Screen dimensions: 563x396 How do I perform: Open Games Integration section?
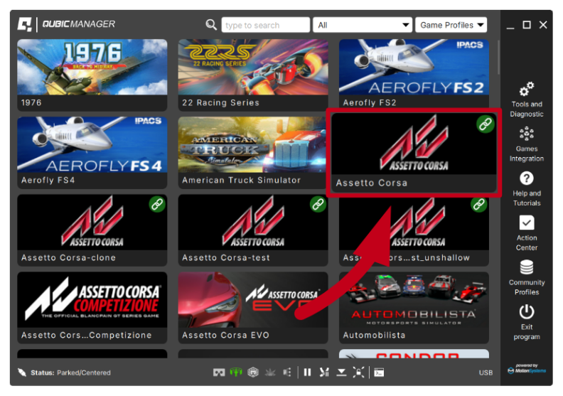coord(526,143)
